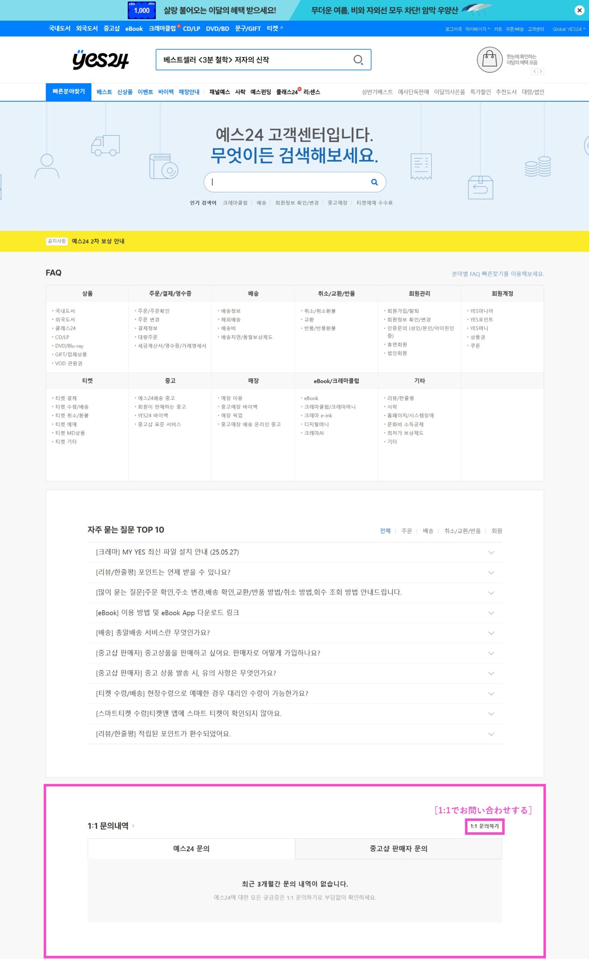The image size is (589, 959).
Task: Close the top promotional banner
Action: coord(579,10)
